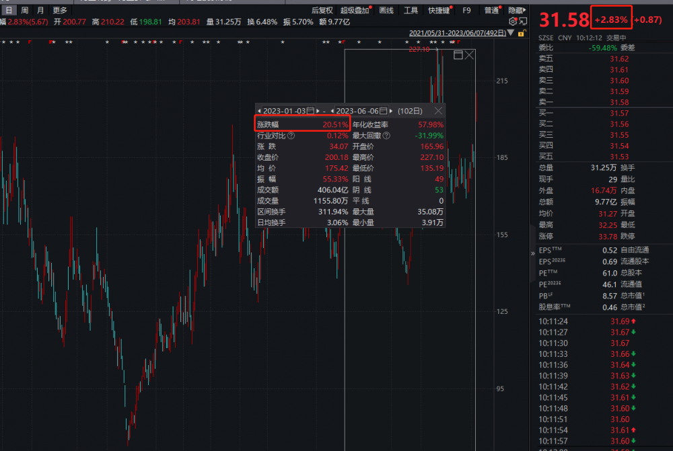
Task: Step end date forward one day
Action: (391, 111)
